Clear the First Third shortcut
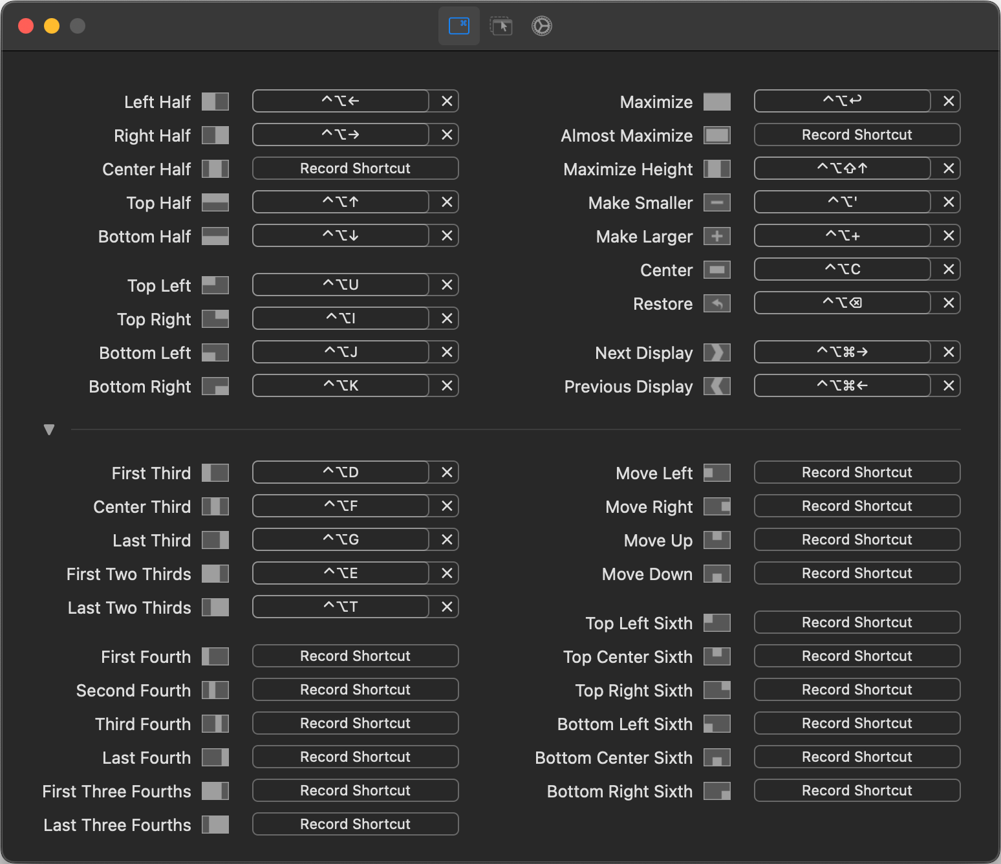Viewport: 1001px width, 864px height. coord(446,472)
